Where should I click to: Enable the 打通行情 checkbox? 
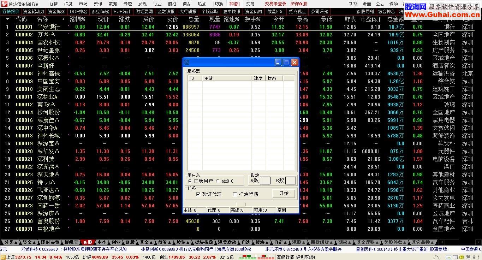235,194
